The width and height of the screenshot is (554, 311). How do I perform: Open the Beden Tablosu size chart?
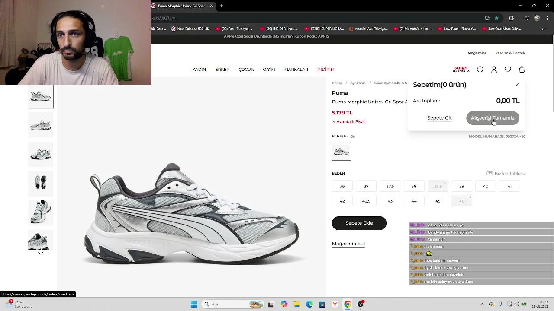(x=506, y=173)
